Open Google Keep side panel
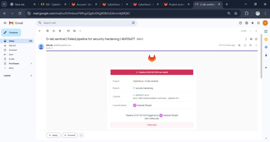Screen dimensions: 270x142 pos(266,39)
